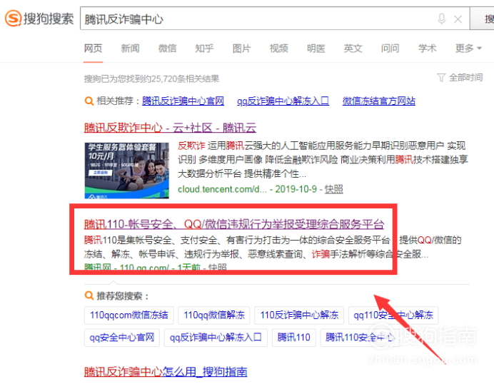494x384 pixels.
Task: Open the 问问 tab
Action: click(x=390, y=49)
